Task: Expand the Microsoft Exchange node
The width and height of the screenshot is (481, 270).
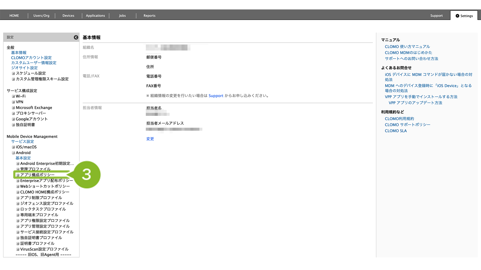Action: point(13,108)
